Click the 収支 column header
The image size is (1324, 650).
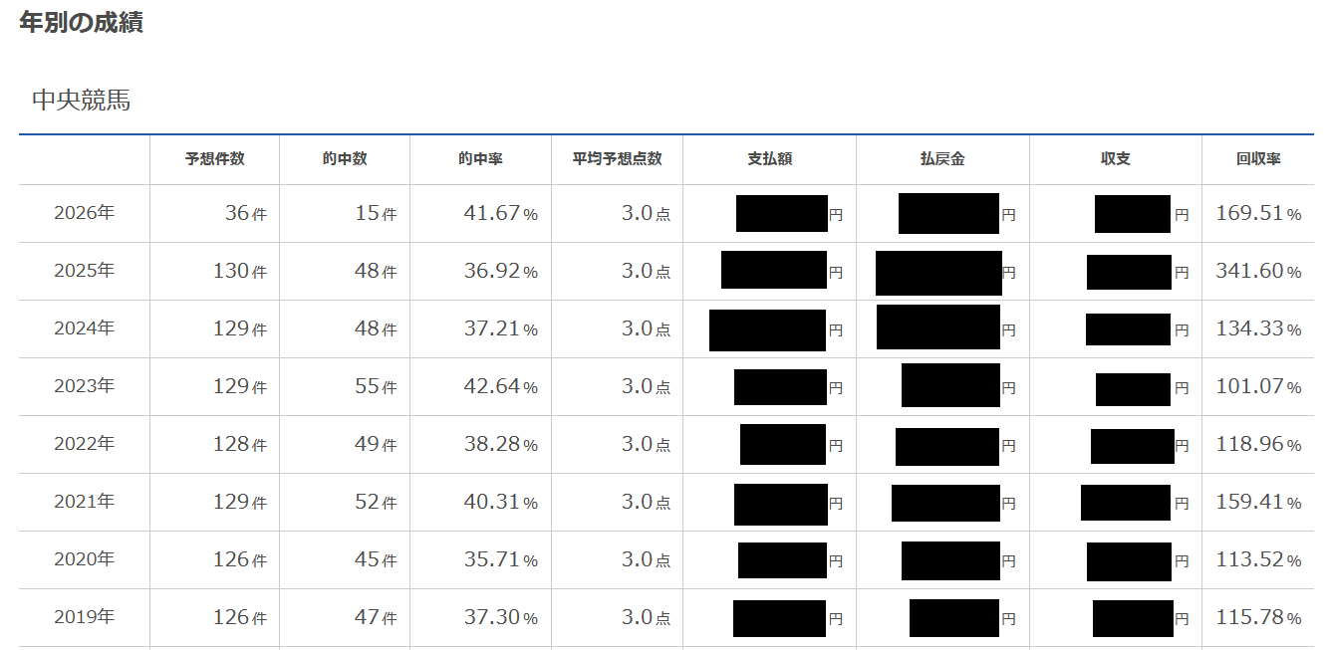coord(1115,159)
